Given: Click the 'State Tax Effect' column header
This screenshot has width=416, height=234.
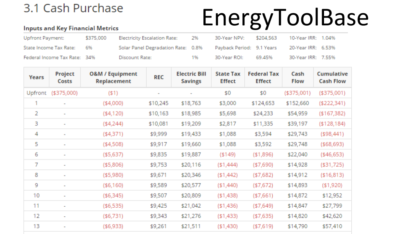Looking at the screenshot, I should (x=228, y=77).
